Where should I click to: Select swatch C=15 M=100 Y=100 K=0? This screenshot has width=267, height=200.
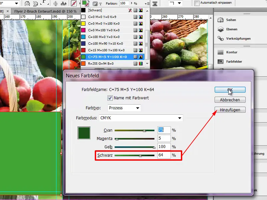[x=112, y=50]
